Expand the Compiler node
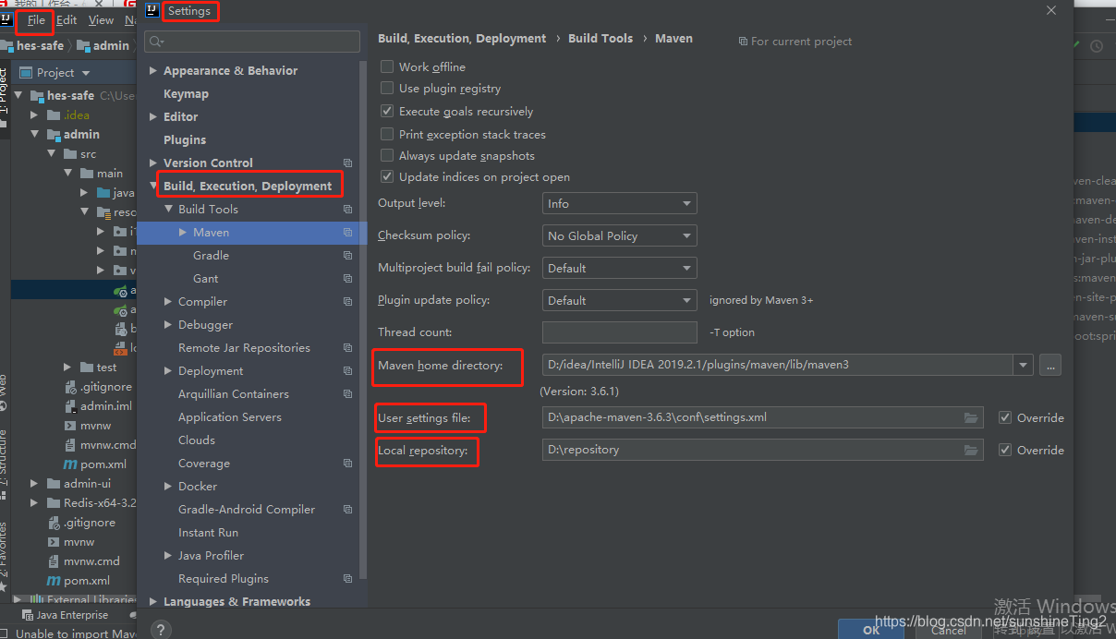This screenshot has height=639, width=1116. (168, 301)
